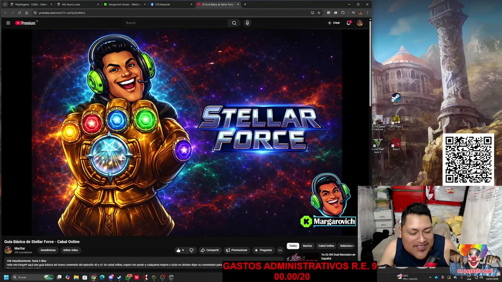Focus the Buscar search field on YouTube
Image resolution: width=502 pixels, height=282 pixels.
tap(176, 23)
